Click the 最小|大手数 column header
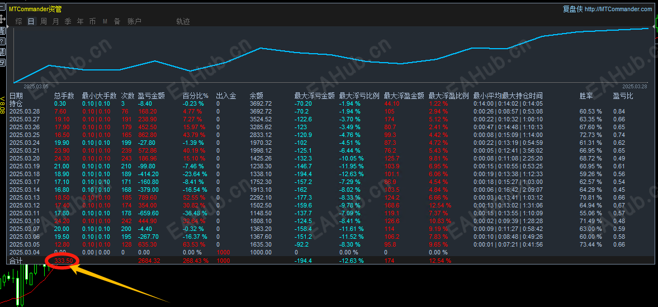 pos(99,96)
